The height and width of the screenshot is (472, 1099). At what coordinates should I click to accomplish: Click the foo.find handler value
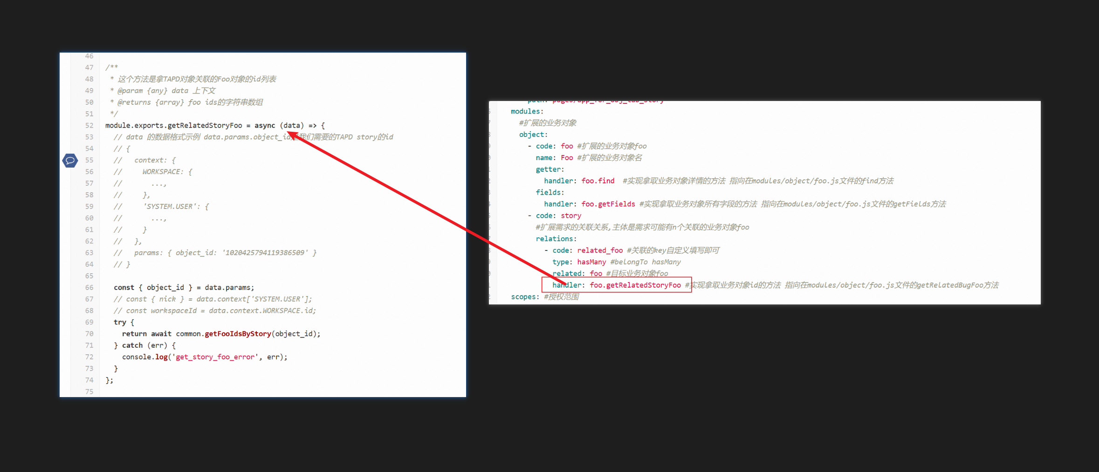pos(598,181)
